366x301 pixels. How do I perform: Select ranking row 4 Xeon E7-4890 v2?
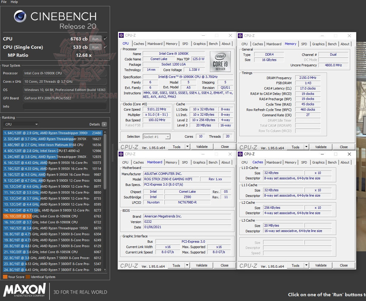tap(53, 151)
